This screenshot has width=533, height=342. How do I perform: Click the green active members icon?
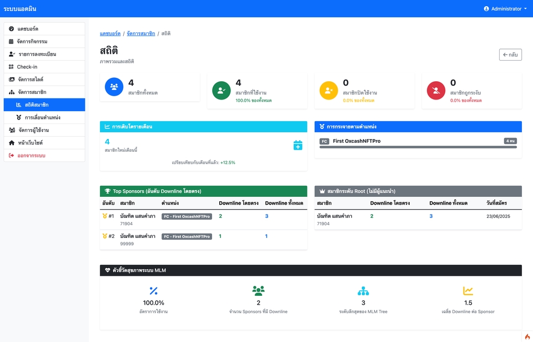[221, 91]
